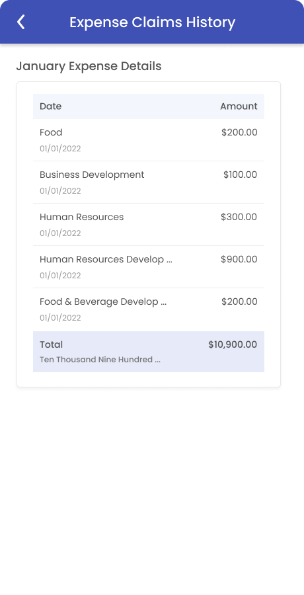Click the January Expense Details heading
The image size is (304, 595).
pos(89,66)
